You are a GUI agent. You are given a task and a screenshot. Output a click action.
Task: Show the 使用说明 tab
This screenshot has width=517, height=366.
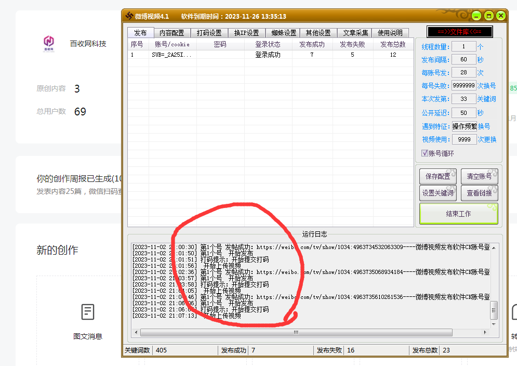point(390,33)
